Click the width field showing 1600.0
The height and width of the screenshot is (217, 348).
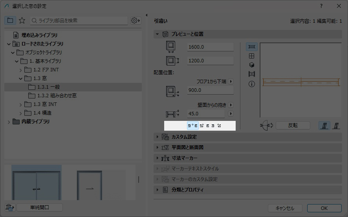click(210, 47)
